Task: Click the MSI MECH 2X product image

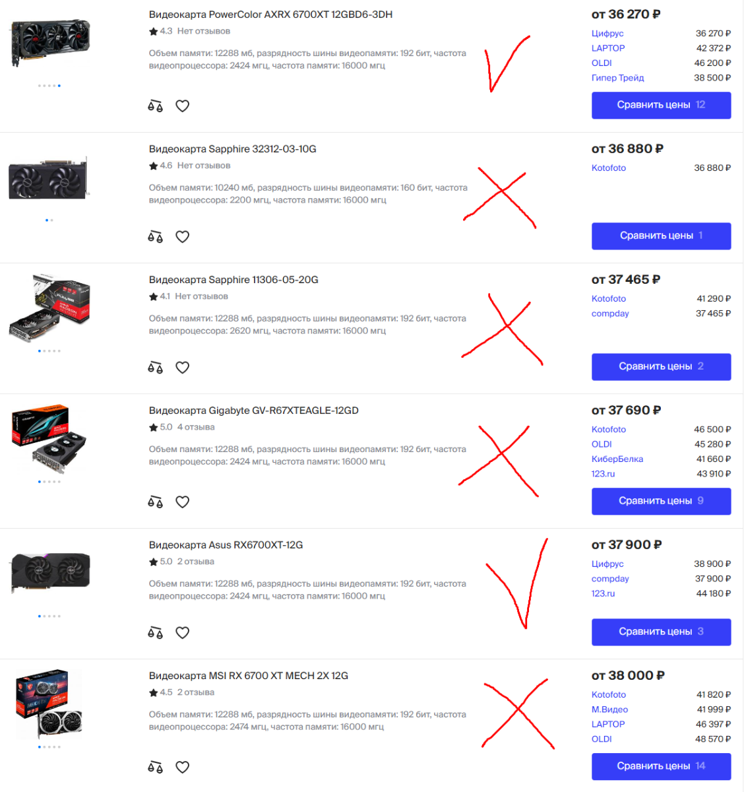Action: 49,704
